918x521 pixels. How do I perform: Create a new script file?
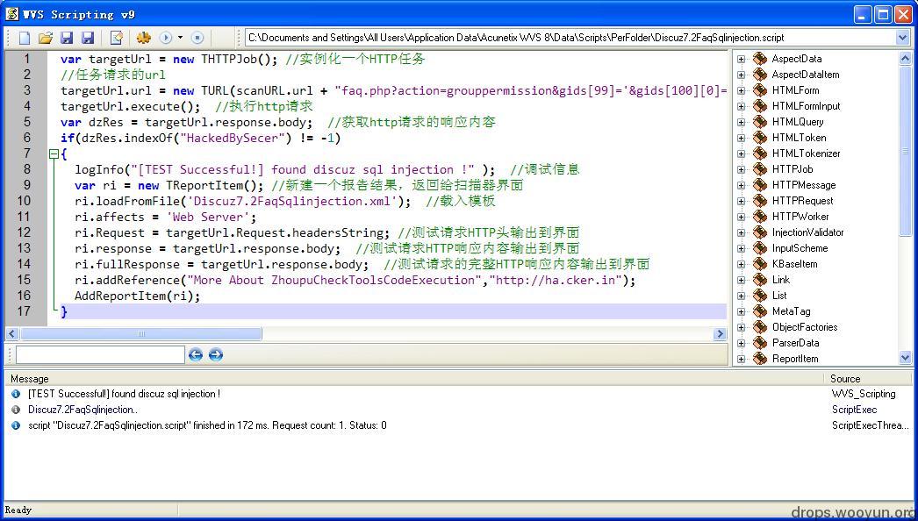click(x=24, y=38)
